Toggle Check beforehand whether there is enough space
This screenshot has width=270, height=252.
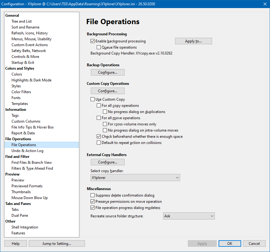pyautogui.click(x=99, y=137)
